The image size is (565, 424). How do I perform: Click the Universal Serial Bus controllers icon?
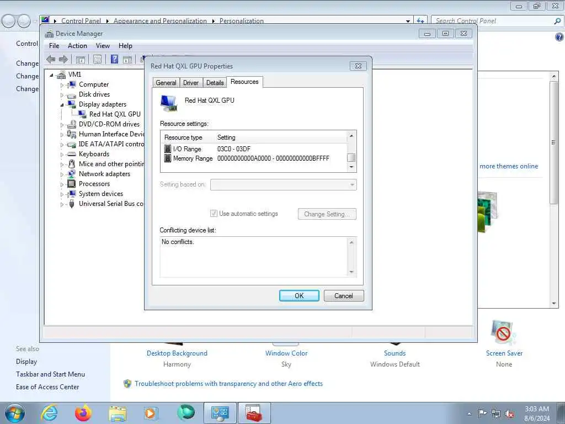[x=72, y=204]
